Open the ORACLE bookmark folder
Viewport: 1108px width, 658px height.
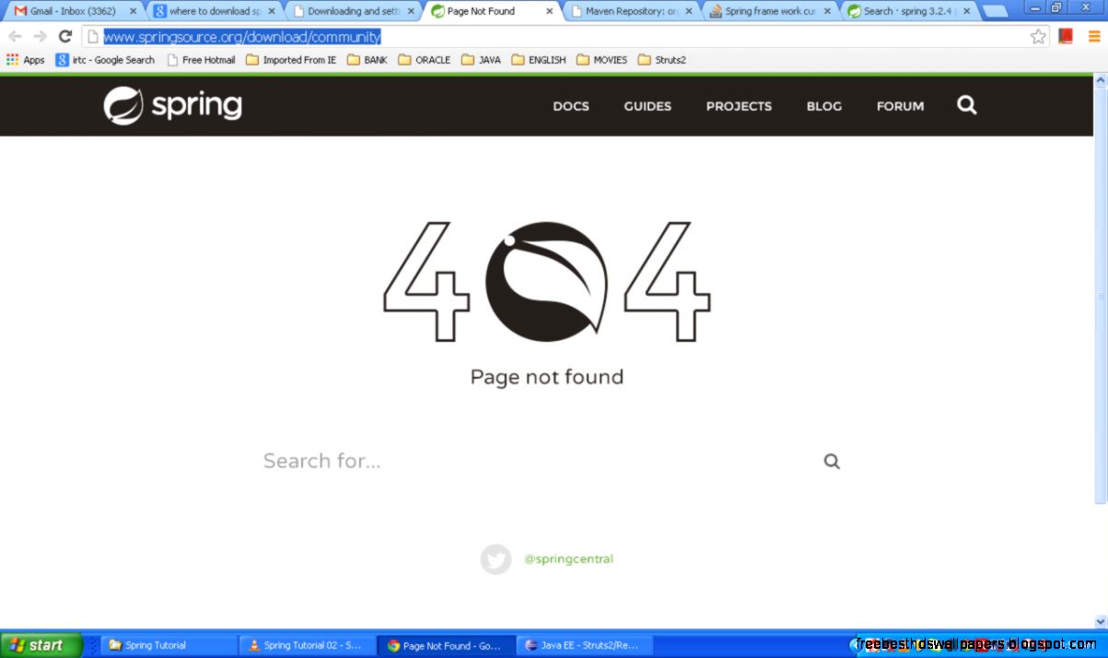point(425,60)
